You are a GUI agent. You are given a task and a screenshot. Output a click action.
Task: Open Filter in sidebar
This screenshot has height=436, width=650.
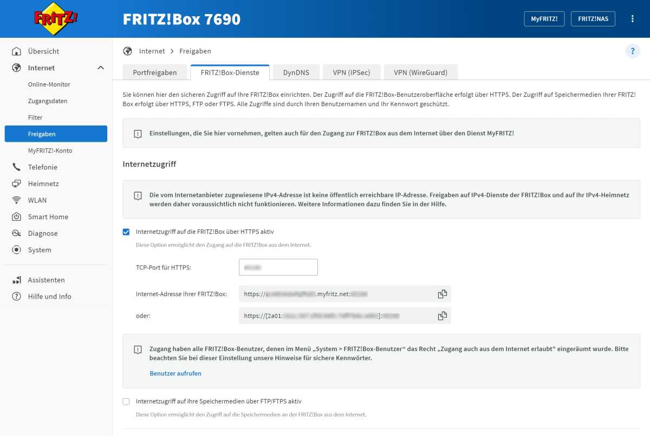[x=35, y=118]
